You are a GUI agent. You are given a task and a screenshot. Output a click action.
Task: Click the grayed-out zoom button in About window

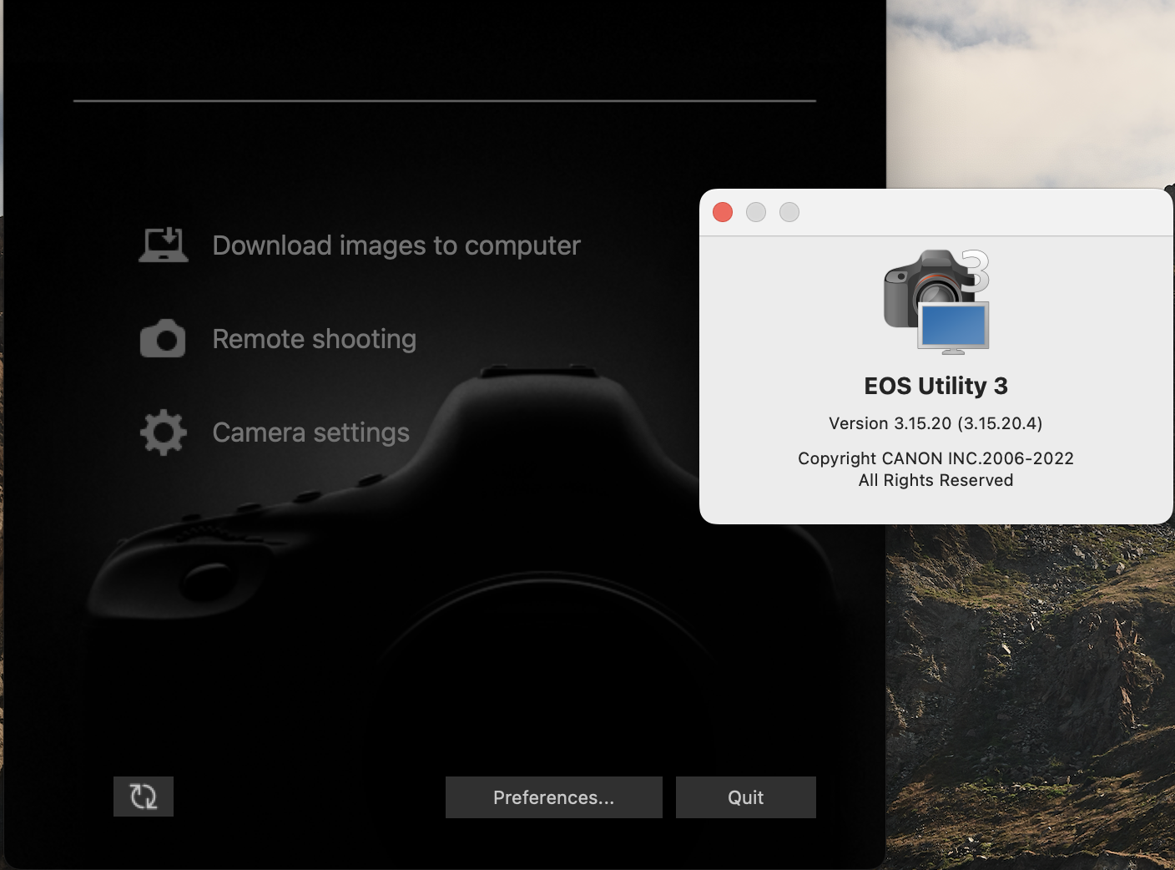coord(789,212)
